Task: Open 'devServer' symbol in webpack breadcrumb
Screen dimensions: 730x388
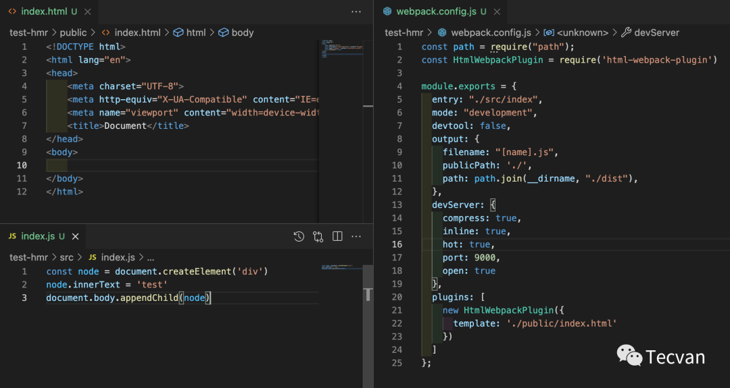Action: pos(650,32)
